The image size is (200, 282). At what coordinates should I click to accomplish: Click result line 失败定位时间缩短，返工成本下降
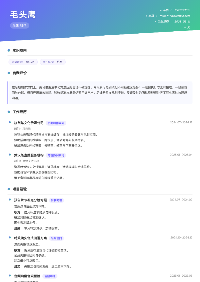coord(48,267)
